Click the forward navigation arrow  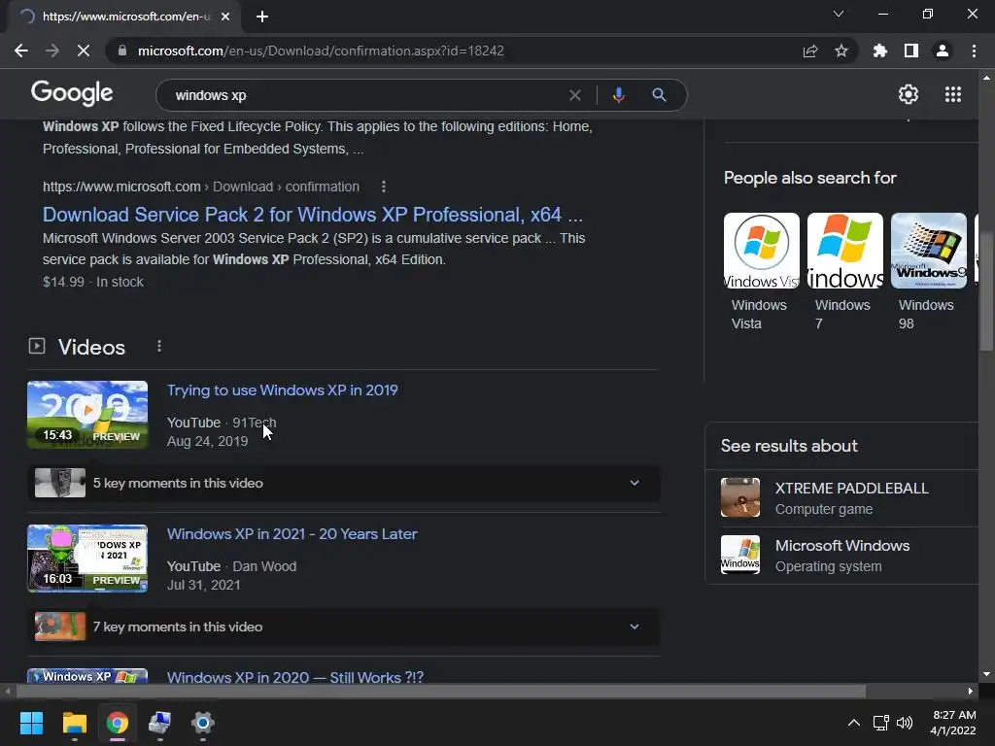pyautogui.click(x=52, y=51)
